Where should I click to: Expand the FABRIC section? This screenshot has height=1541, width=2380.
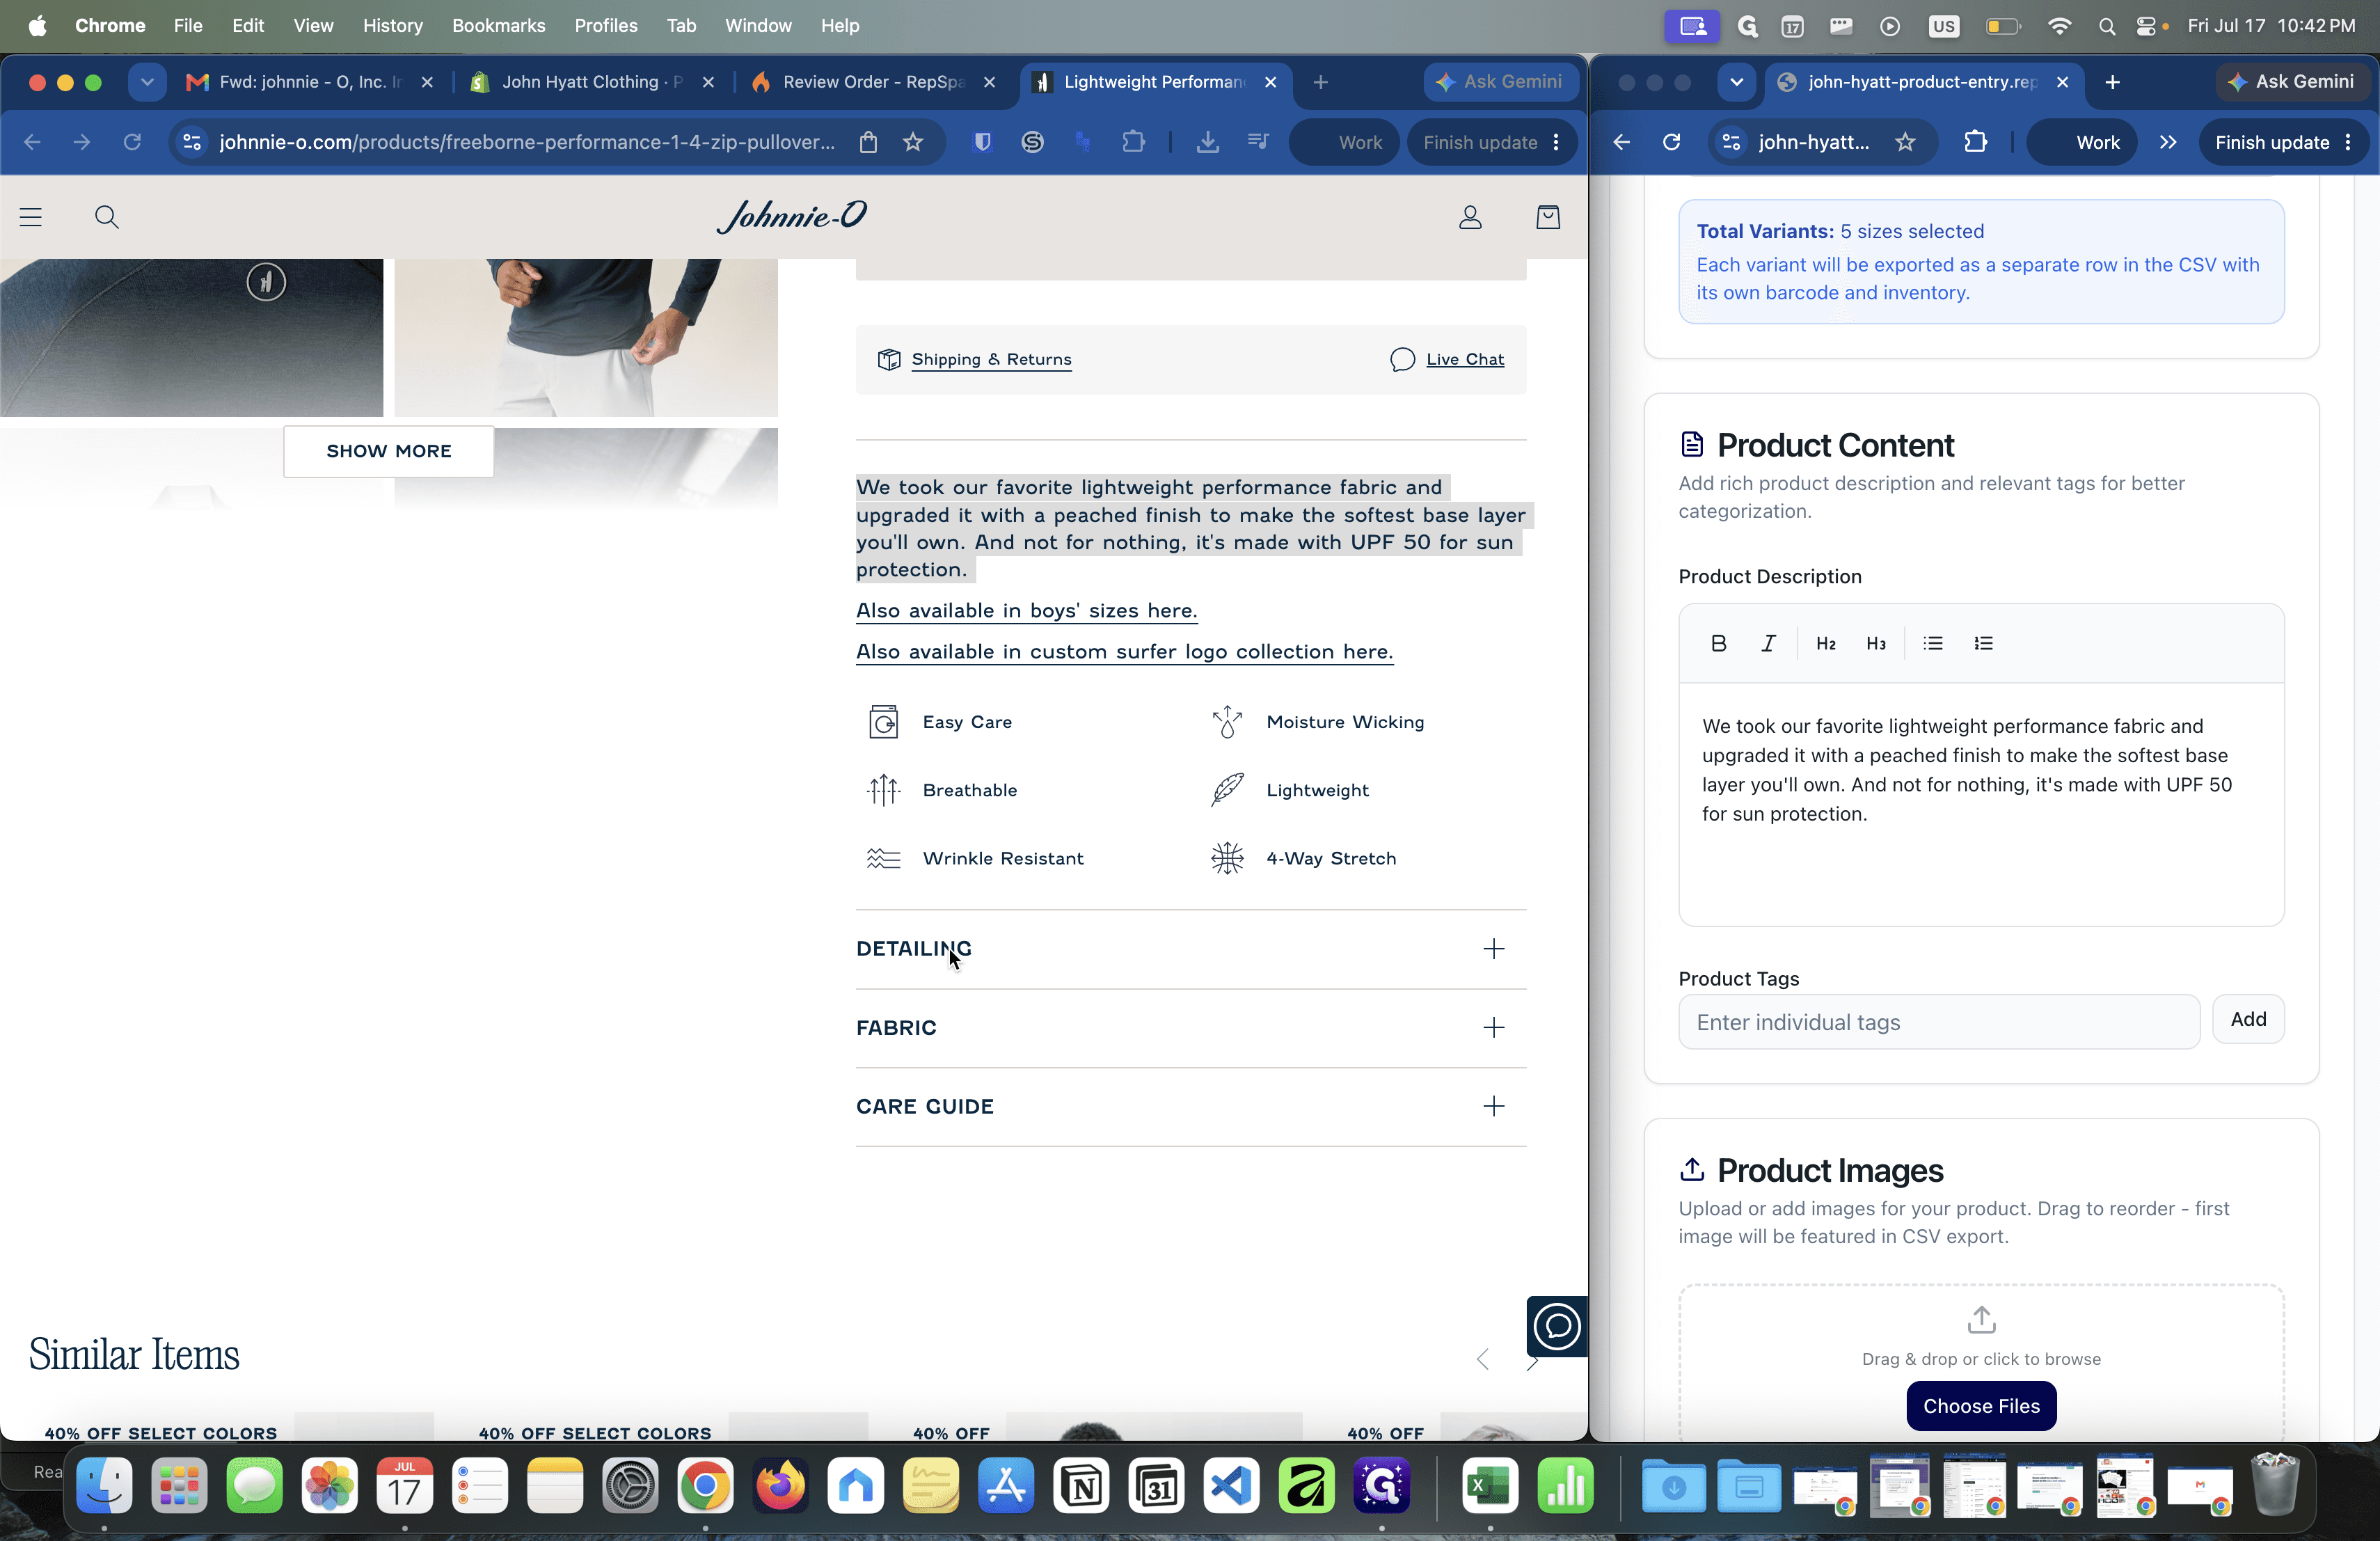(1190, 1027)
